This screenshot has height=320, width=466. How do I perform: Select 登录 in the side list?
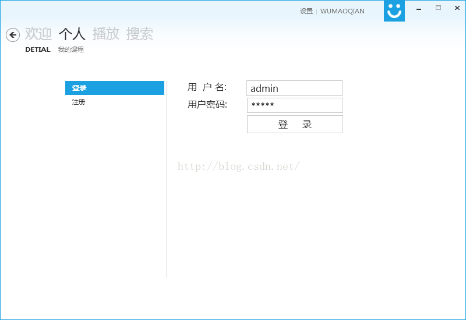coord(115,88)
